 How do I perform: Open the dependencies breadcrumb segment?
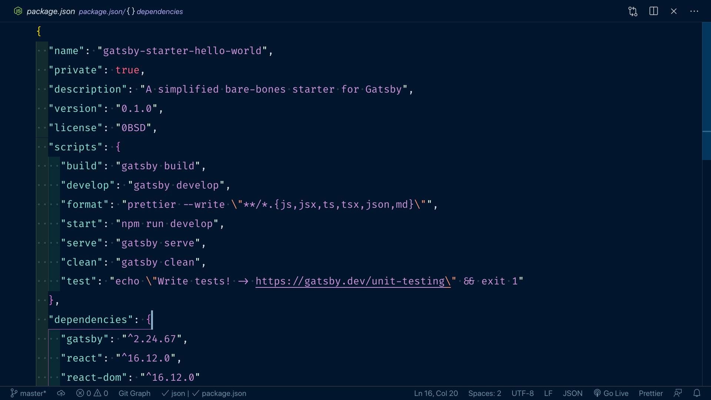point(160,11)
